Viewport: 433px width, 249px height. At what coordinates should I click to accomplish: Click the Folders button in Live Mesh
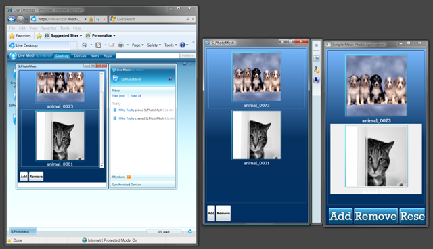click(x=187, y=55)
